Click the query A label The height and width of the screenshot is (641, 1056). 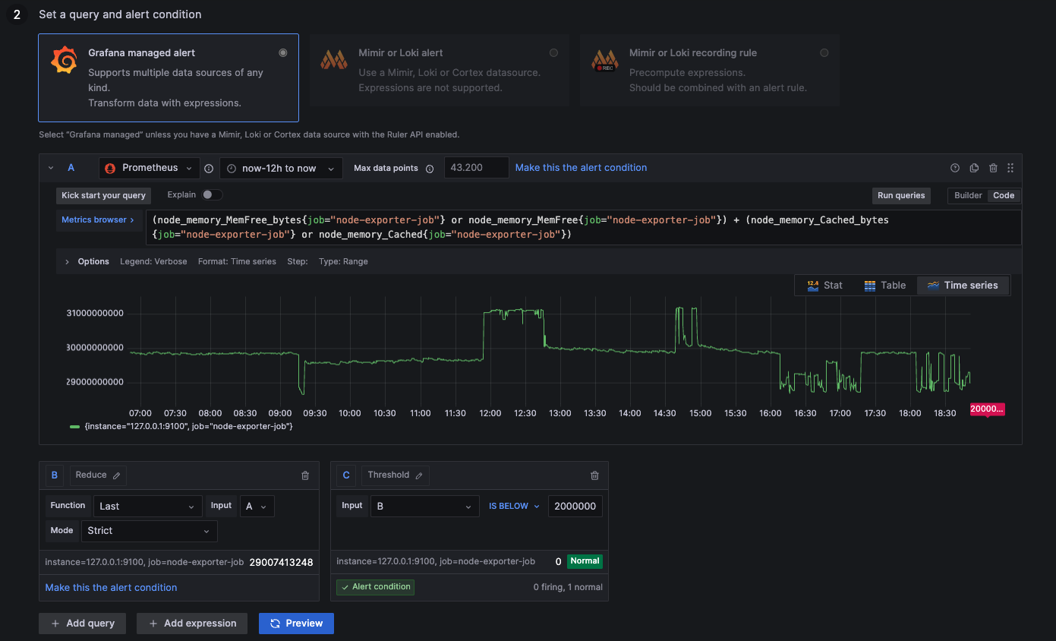[71, 168]
